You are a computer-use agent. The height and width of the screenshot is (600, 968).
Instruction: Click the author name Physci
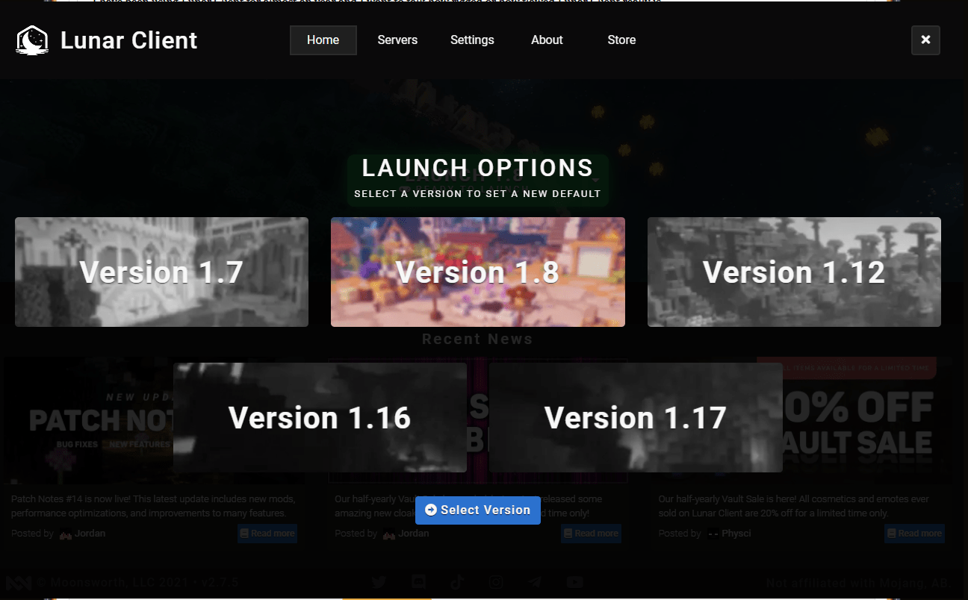click(736, 534)
